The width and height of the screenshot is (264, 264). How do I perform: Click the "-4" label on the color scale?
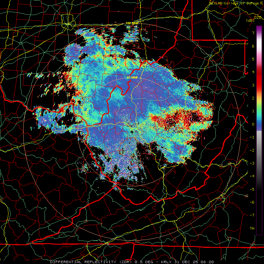[252, 176]
